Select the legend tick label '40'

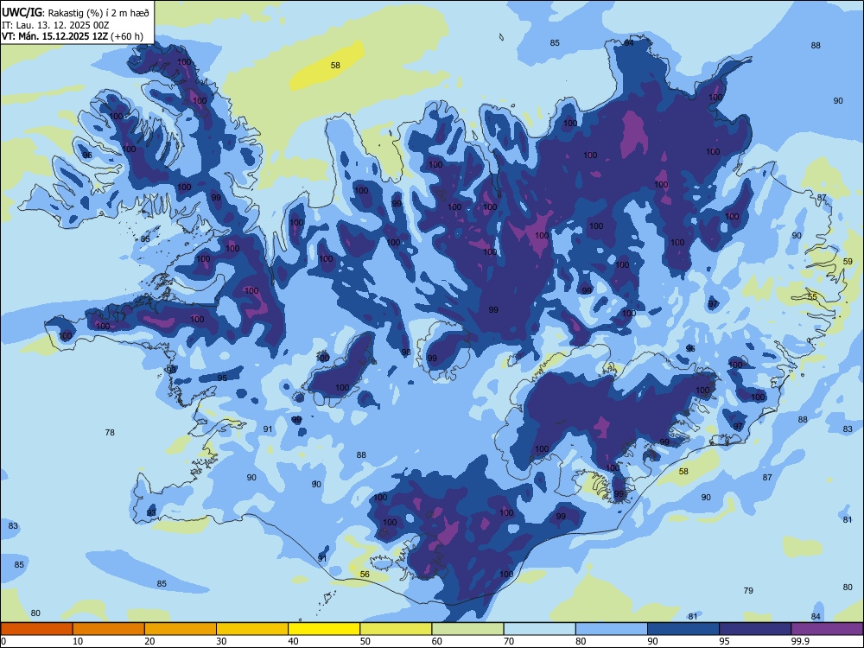[293, 641]
